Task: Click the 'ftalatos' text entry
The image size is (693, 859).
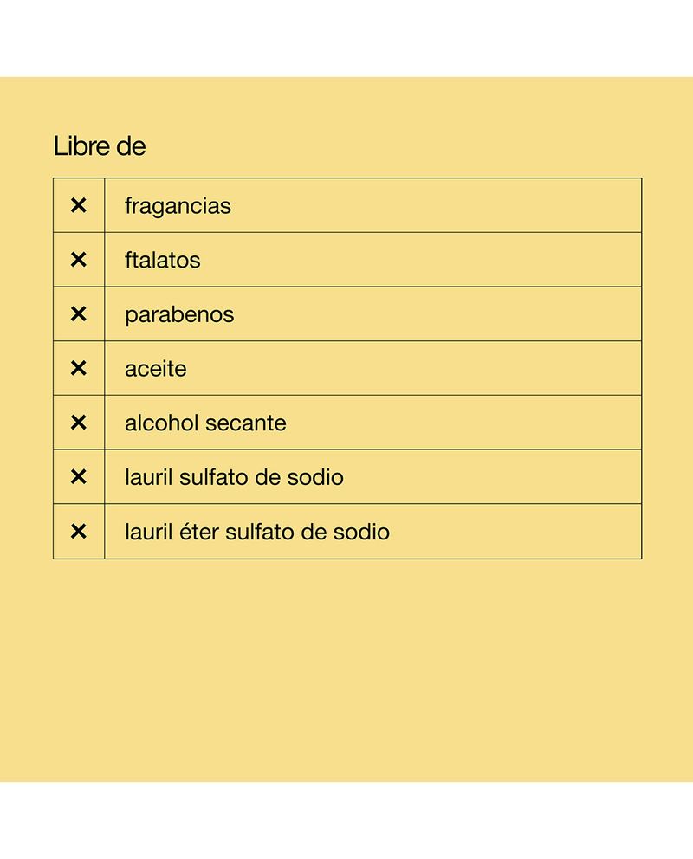Action: [162, 260]
